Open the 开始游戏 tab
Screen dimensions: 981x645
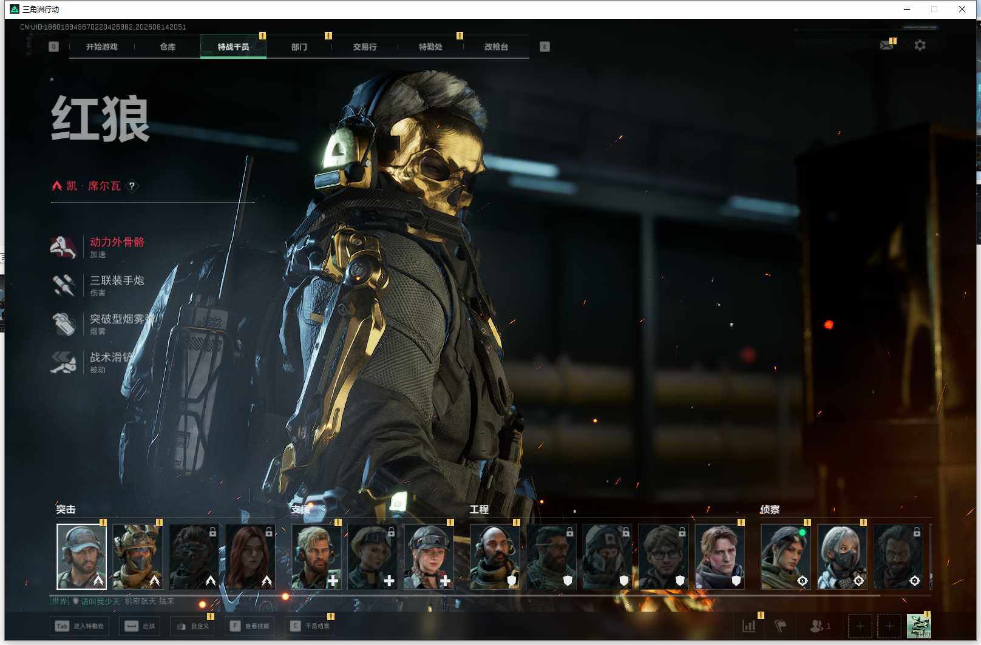pos(101,47)
